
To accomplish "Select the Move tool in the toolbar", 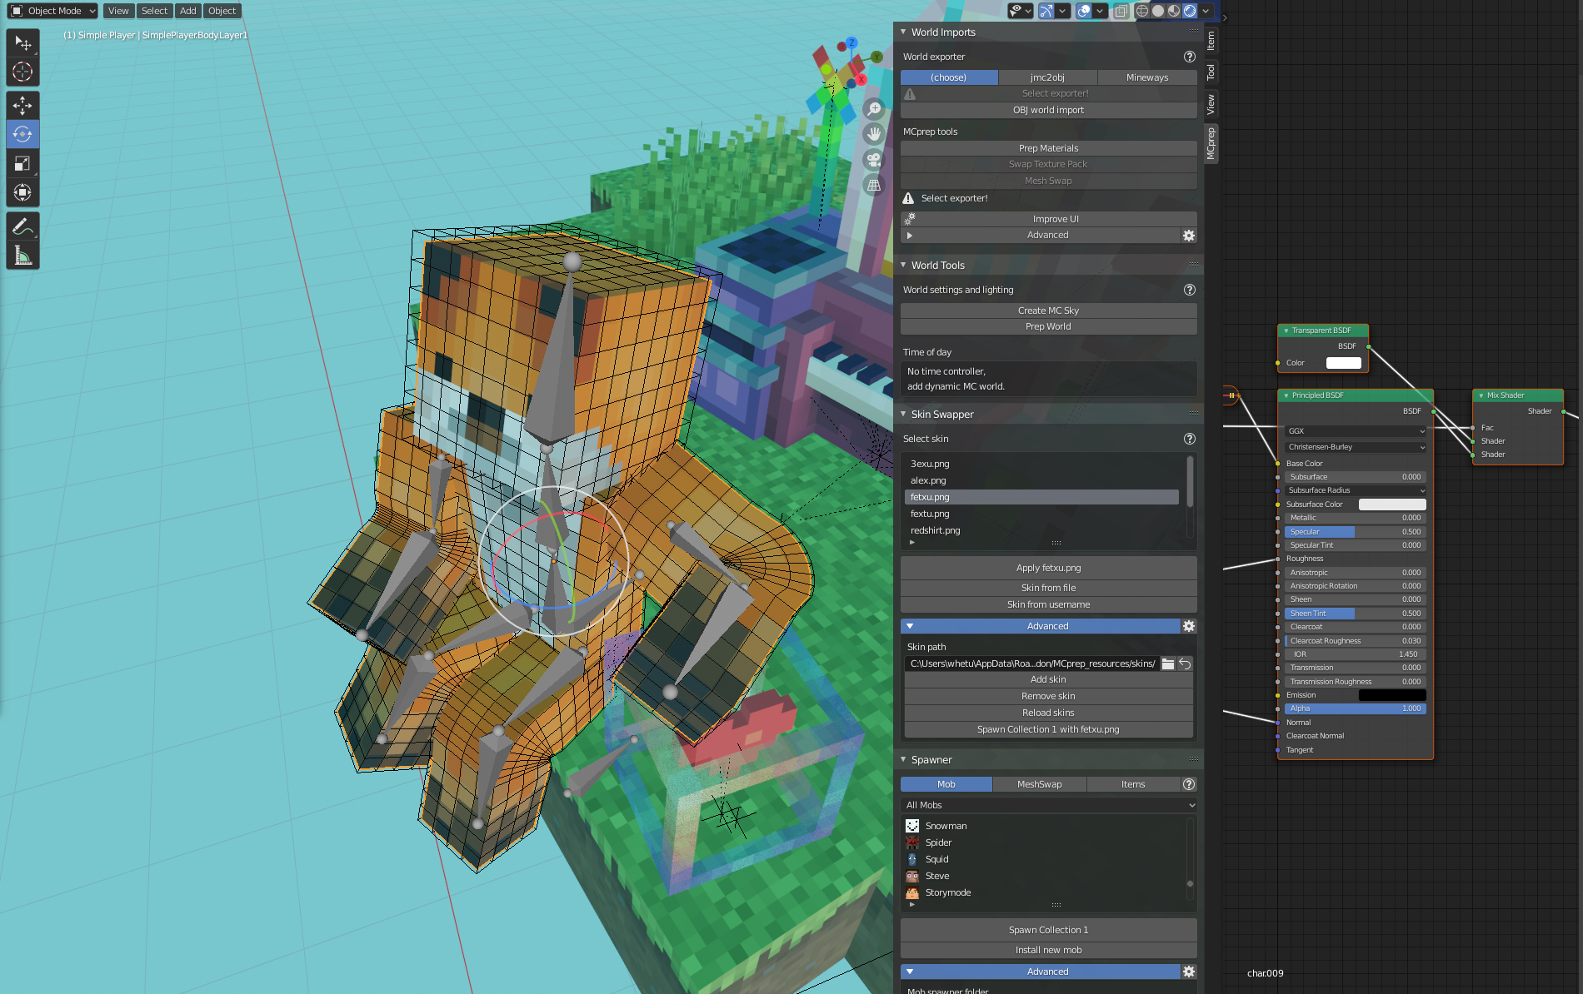I will coord(22,105).
